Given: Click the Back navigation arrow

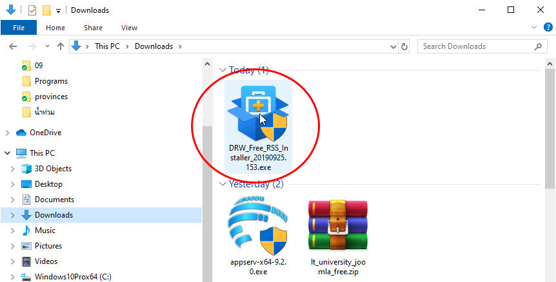Looking at the screenshot, I should coord(14,46).
